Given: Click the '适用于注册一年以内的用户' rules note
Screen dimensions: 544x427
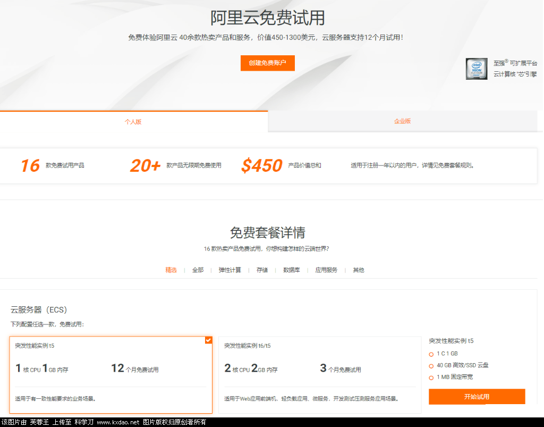Looking at the screenshot, I should pos(412,165).
